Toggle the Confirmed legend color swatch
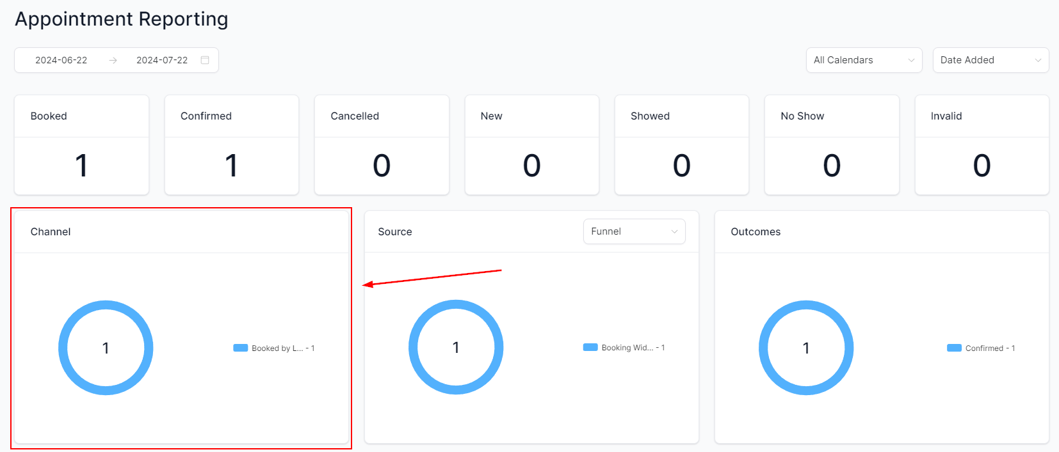Image resolution: width=1059 pixels, height=452 pixels. 954,348
